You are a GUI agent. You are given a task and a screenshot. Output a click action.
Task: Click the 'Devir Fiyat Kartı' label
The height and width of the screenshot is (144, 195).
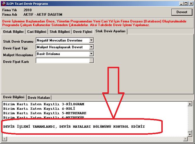click(x=16, y=61)
